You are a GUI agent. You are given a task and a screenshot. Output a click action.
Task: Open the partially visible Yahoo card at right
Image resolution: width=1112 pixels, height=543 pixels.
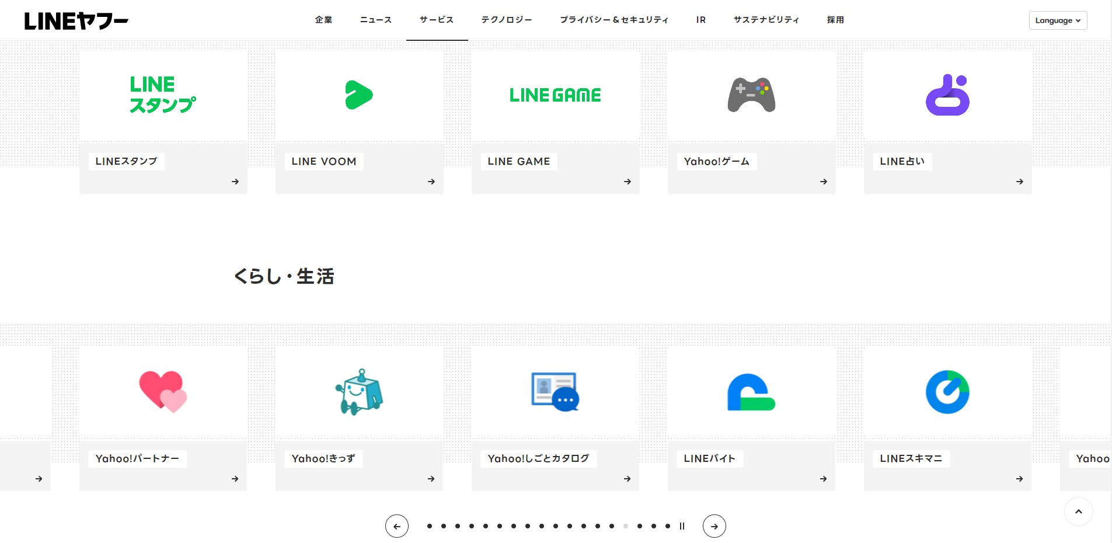pyautogui.click(x=1086, y=419)
